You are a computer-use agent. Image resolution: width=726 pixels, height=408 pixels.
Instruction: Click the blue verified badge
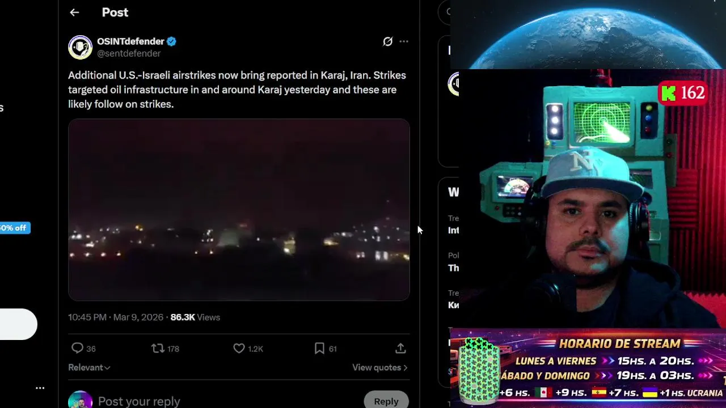coord(171,41)
